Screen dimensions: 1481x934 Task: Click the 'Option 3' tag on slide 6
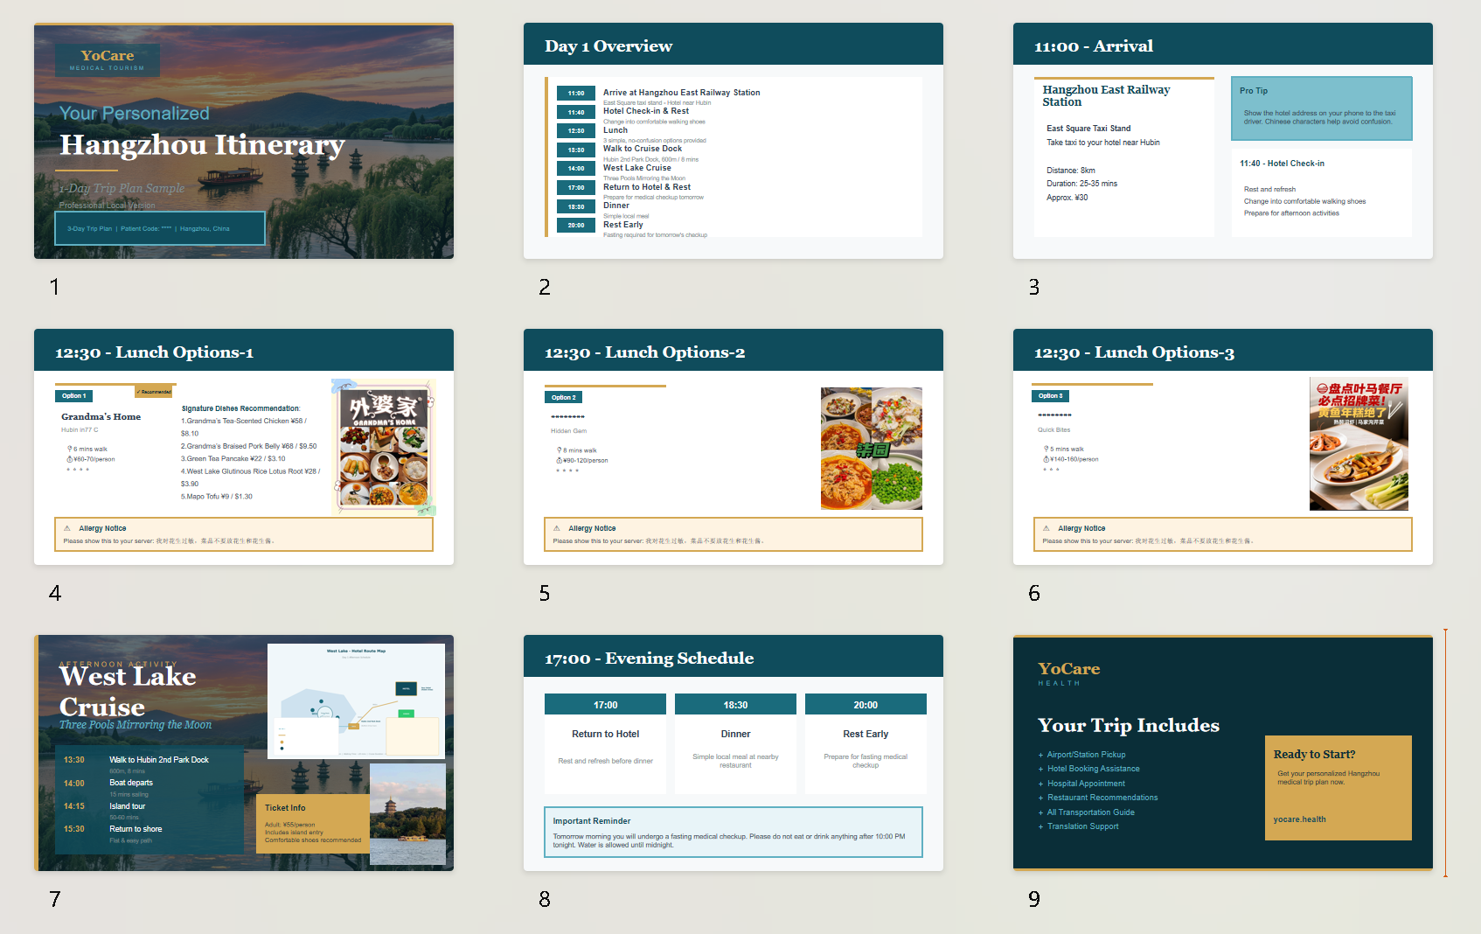tap(1051, 396)
